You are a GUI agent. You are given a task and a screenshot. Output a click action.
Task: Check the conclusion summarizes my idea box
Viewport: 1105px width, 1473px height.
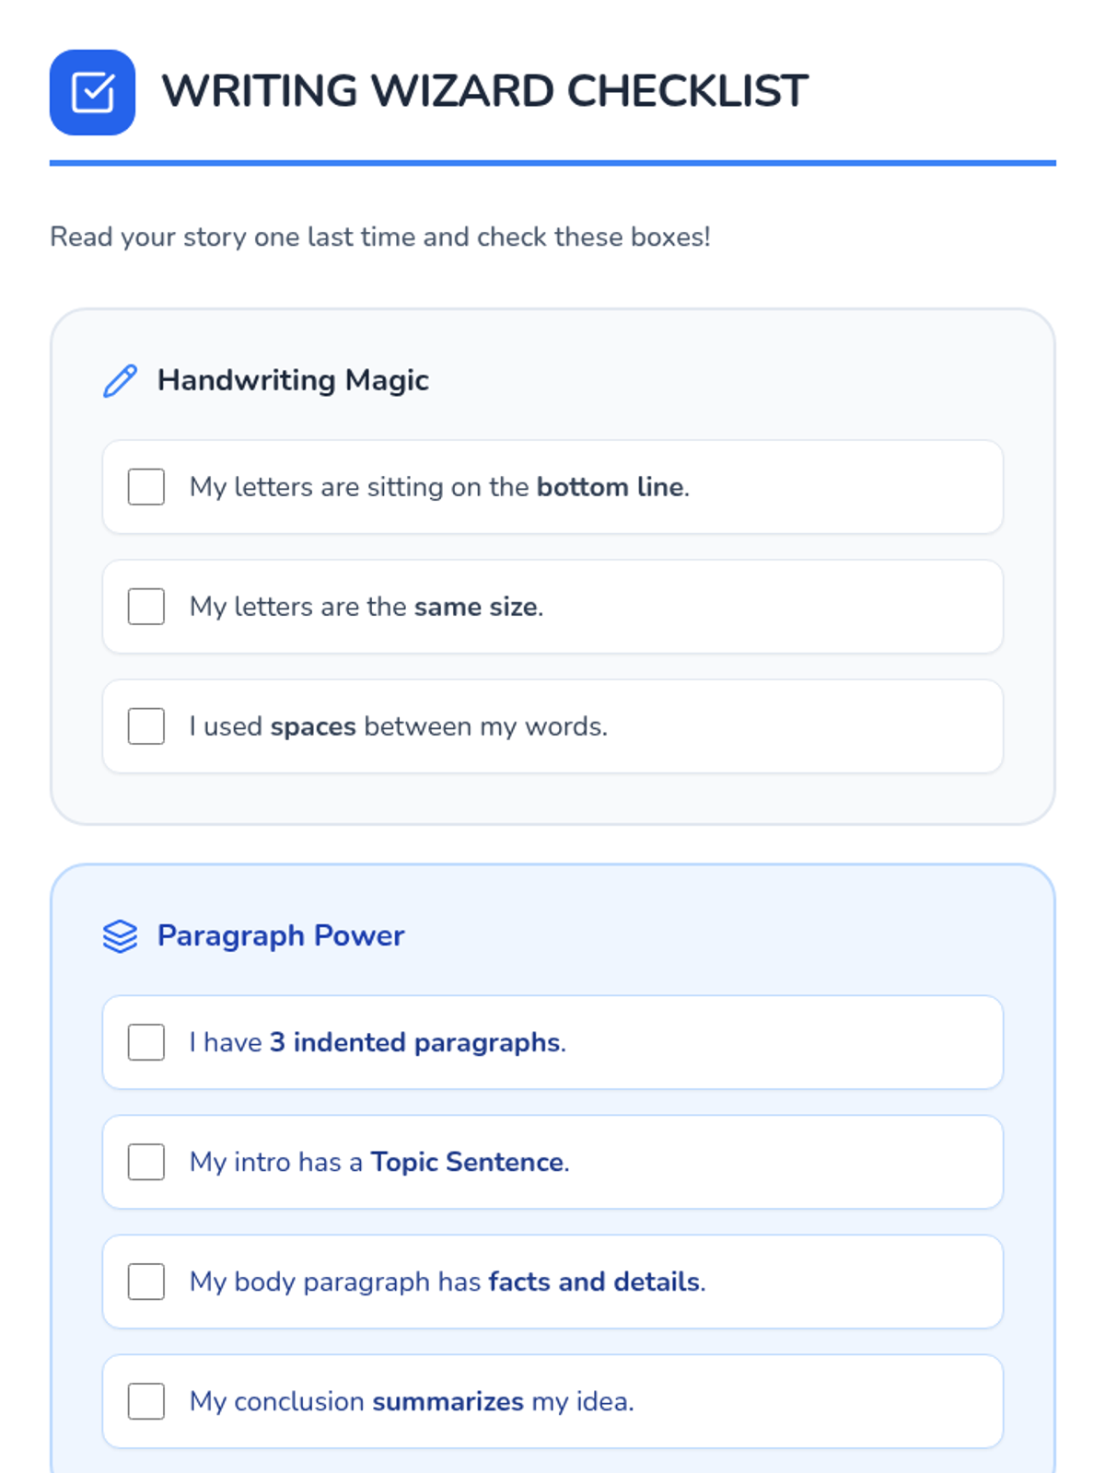pyautogui.click(x=146, y=1401)
